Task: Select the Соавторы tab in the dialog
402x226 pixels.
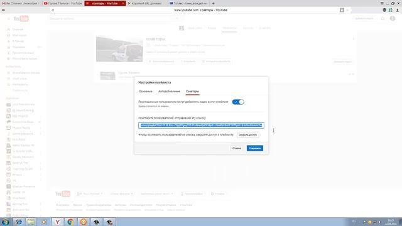Action: click(x=193, y=92)
